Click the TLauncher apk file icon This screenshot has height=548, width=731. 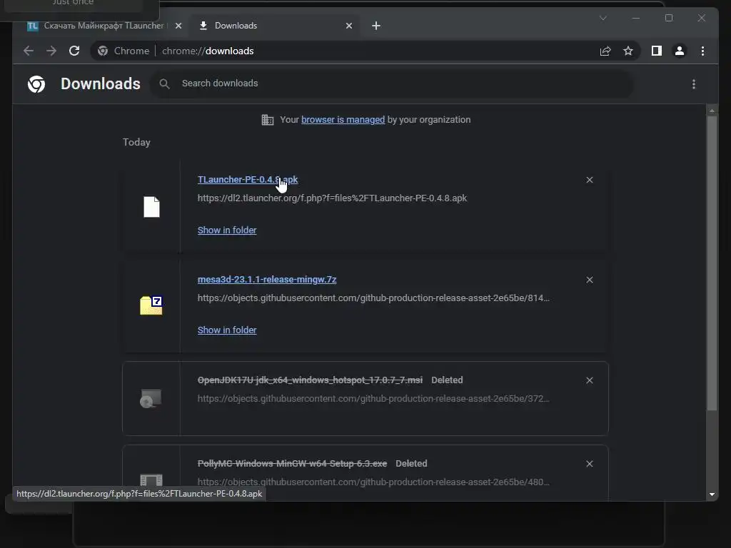tap(151, 207)
